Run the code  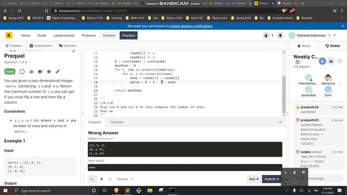coord(254,179)
